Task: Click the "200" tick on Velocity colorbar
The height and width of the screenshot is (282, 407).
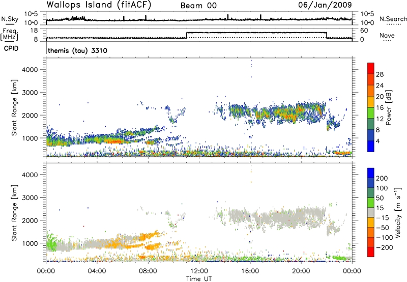Action: 382,178
